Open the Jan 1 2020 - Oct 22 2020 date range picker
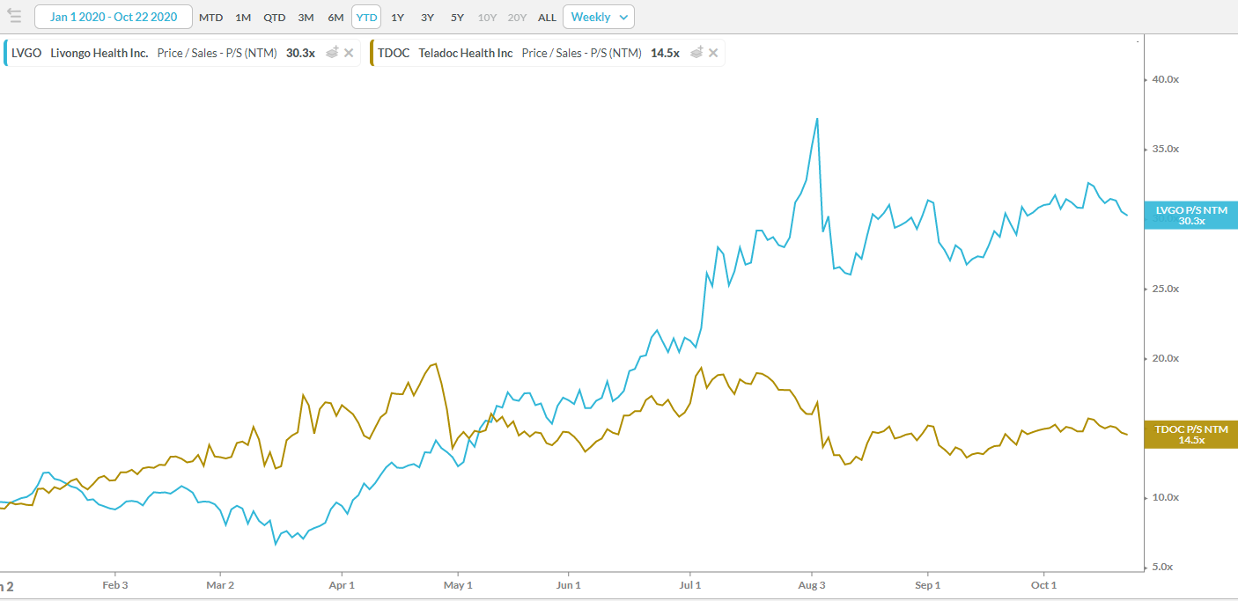 (x=113, y=17)
